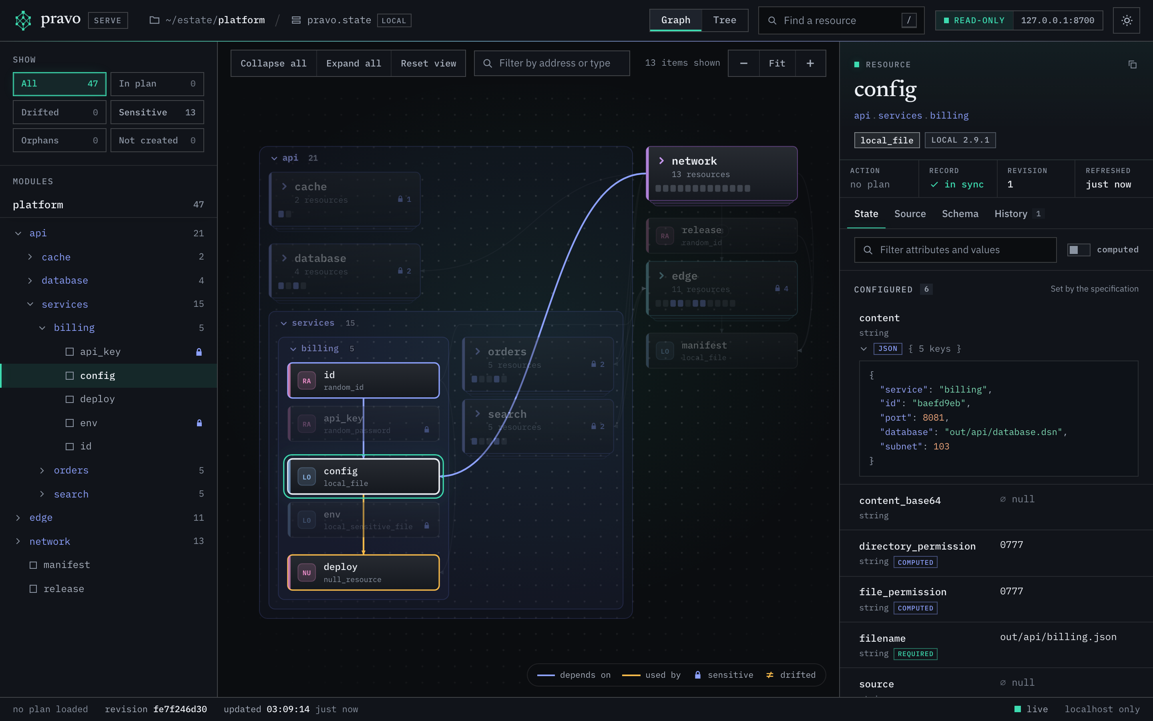This screenshot has height=721, width=1153.
Task: Click the Find a resource search field
Action: tap(841, 20)
